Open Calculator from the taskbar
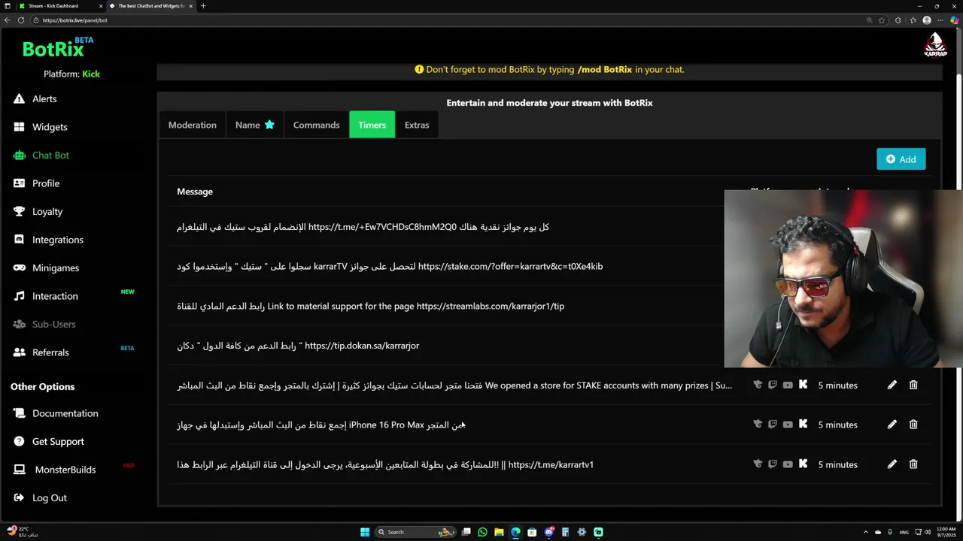This screenshot has height=541, width=963. (565, 532)
